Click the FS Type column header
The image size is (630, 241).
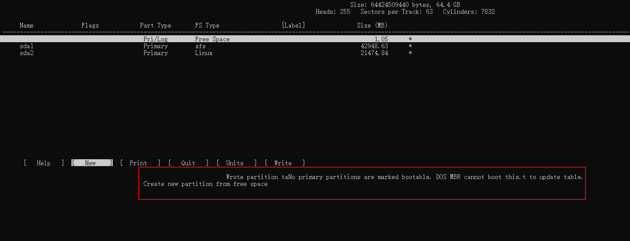[x=207, y=25]
